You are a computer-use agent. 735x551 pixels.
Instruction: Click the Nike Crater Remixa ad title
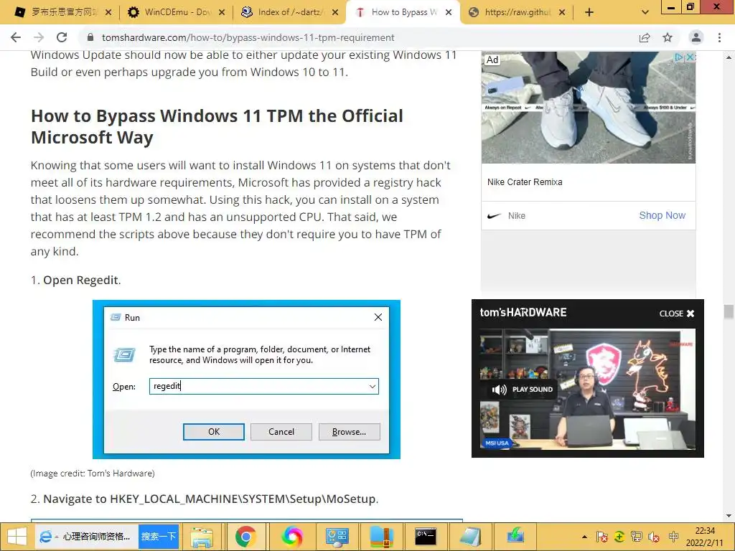coord(525,182)
